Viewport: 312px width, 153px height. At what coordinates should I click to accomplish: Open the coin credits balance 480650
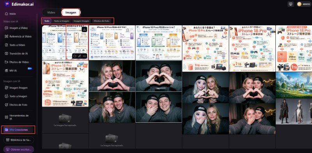(303, 4)
